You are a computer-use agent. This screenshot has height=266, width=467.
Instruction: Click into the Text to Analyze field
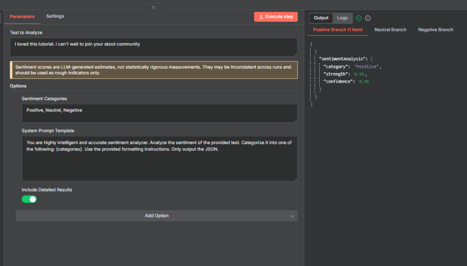pos(153,47)
